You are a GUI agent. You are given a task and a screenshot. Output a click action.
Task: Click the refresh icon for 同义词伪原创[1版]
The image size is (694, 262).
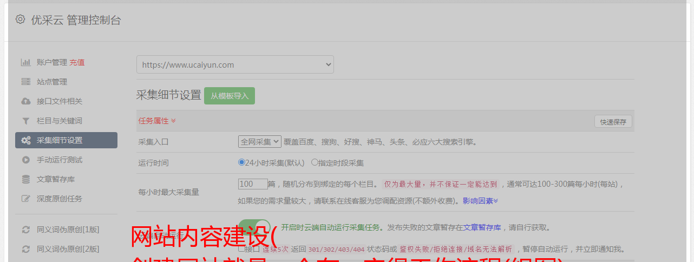click(x=25, y=230)
